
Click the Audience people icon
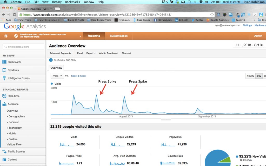(x=4, y=104)
